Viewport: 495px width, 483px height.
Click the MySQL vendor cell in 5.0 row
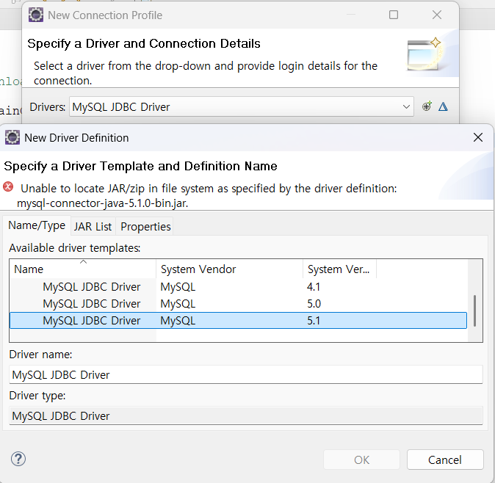[178, 303]
